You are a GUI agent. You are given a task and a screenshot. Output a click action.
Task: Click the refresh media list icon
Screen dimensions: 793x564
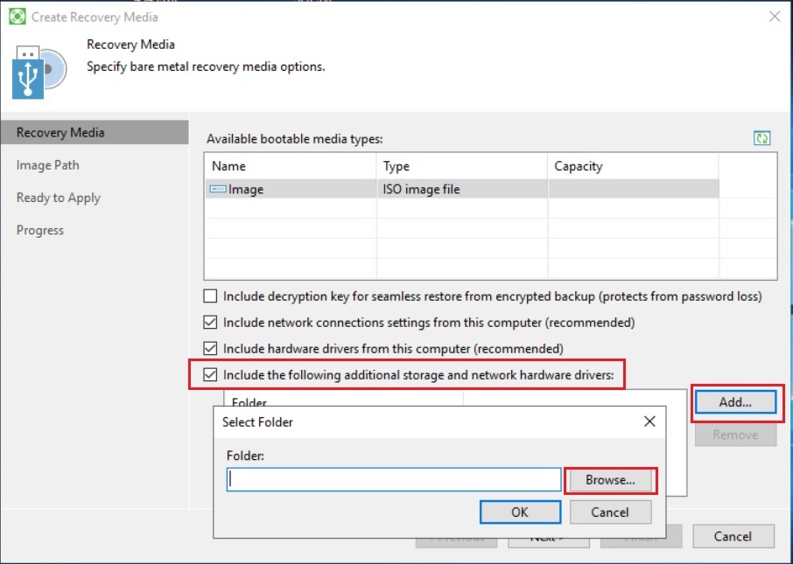click(x=762, y=138)
